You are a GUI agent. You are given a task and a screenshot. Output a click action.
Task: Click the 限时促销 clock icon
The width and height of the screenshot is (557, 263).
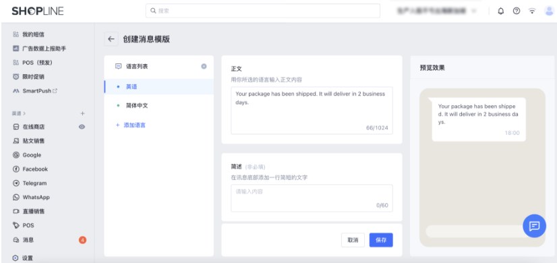pos(16,77)
